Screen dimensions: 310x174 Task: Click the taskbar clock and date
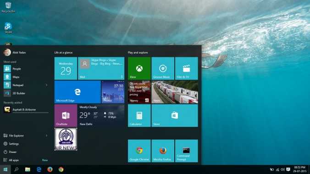300,169
